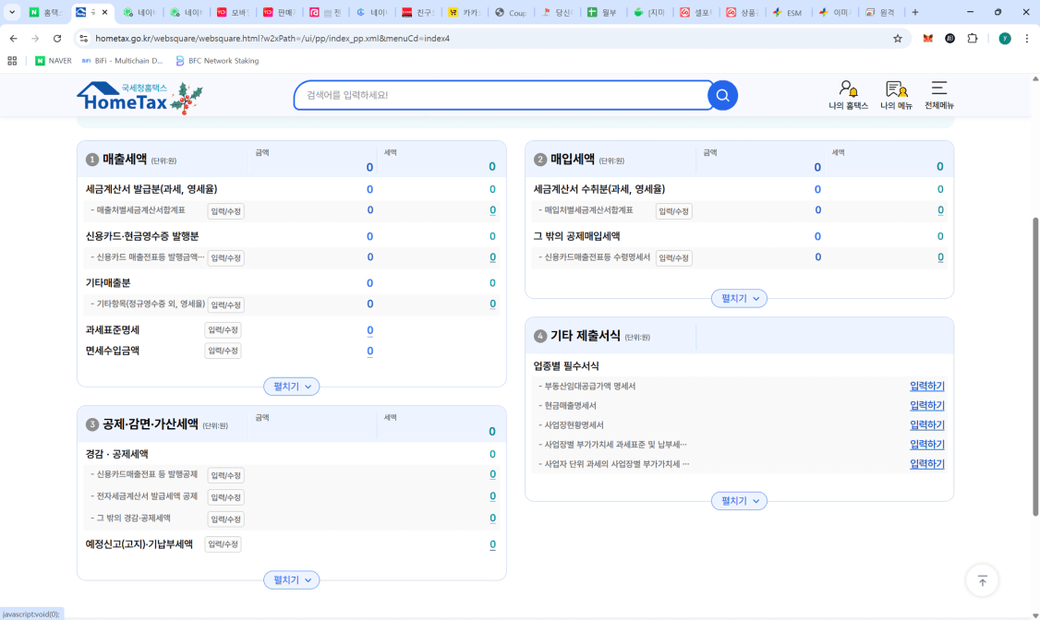Open NAVER bookmark in bookmarks bar
This screenshot has height=620, width=1040.
(53, 61)
